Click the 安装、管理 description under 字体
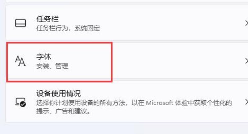This screenshot has height=134, width=248. [x=52, y=66]
